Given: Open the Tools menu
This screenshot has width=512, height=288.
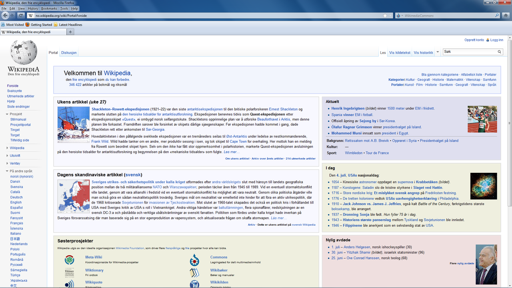Looking at the screenshot, I should [x=64, y=8].
